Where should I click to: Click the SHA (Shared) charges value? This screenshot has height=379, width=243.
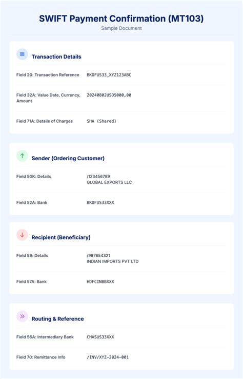(x=102, y=121)
